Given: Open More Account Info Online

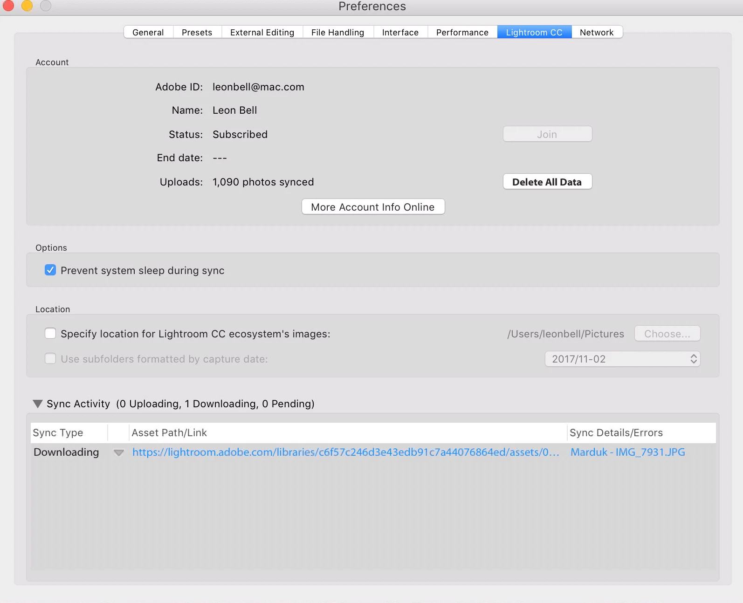Looking at the screenshot, I should point(373,207).
